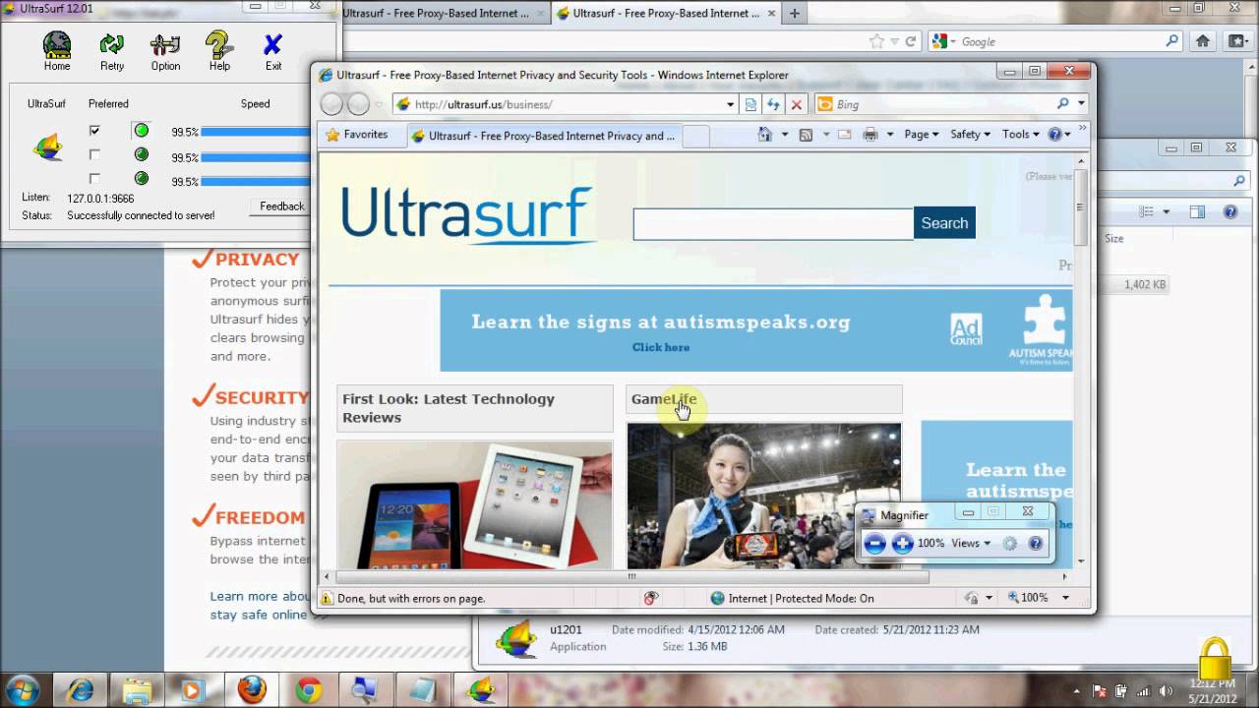Click the UltraSurf Exit icon
This screenshot has width=1259, height=708.
pyautogui.click(x=273, y=51)
